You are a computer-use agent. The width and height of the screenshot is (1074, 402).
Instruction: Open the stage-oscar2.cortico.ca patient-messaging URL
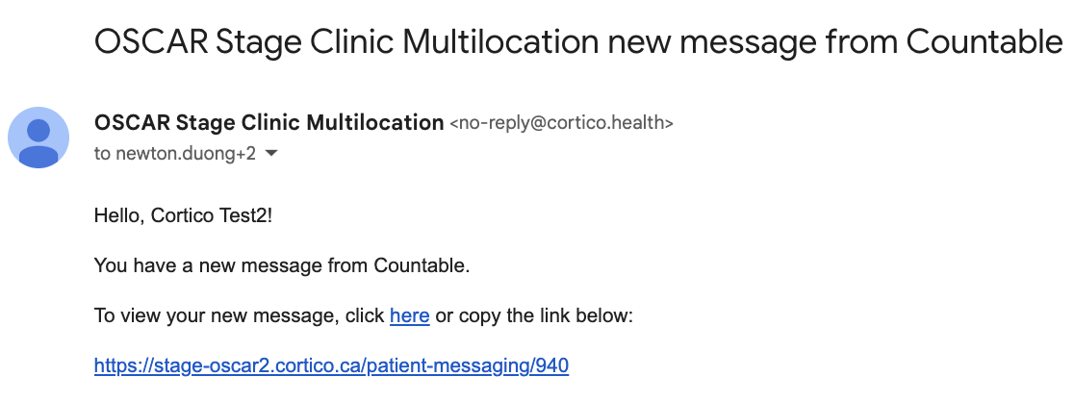click(331, 365)
